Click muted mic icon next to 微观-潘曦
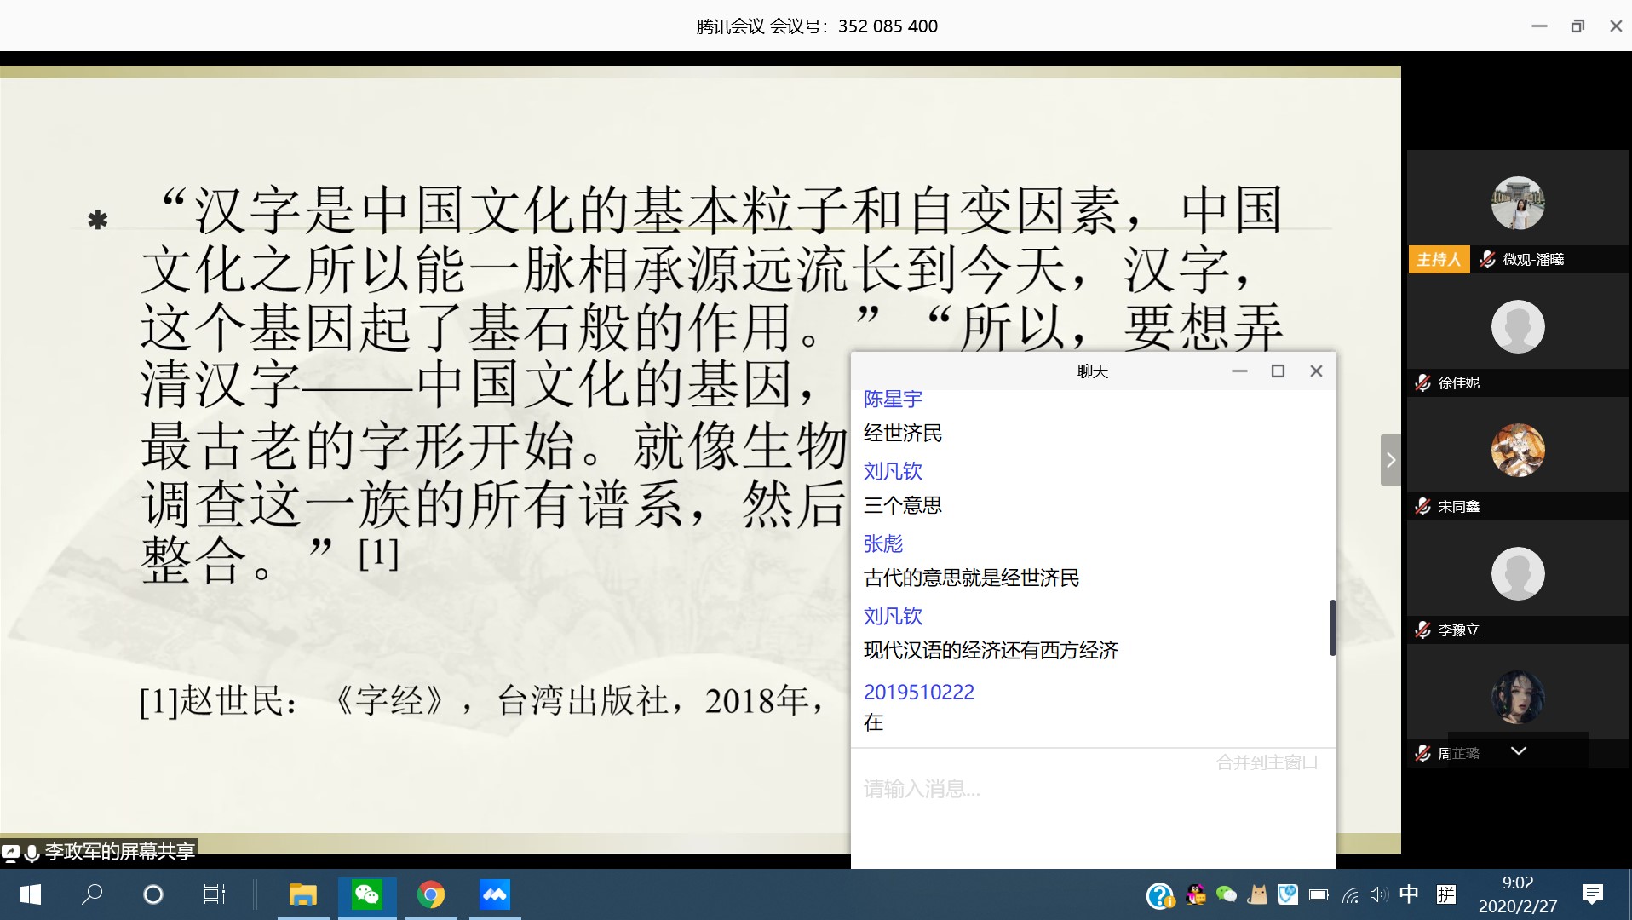The height and width of the screenshot is (920, 1632). [x=1487, y=260]
